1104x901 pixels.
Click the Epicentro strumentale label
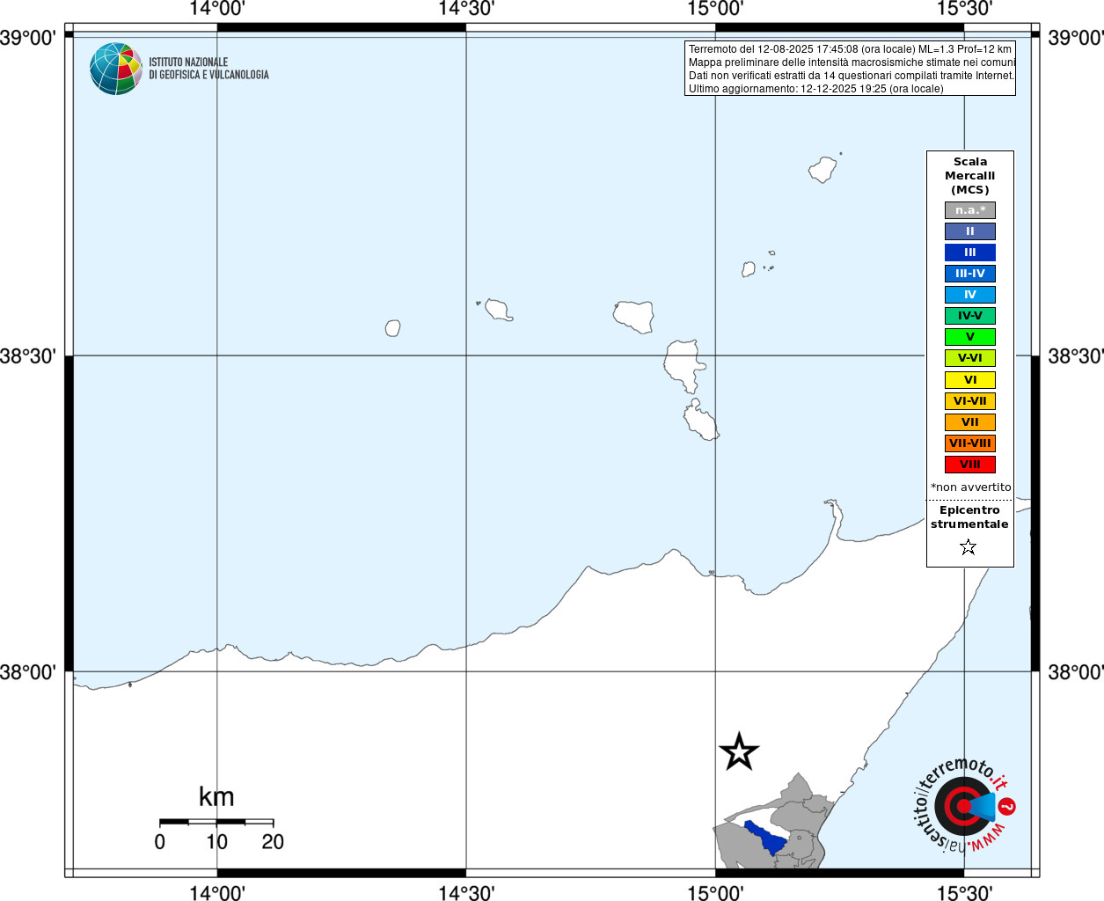(969, 517)
